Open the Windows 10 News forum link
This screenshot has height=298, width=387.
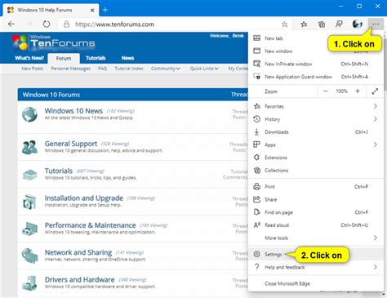(x=73, y=111)
